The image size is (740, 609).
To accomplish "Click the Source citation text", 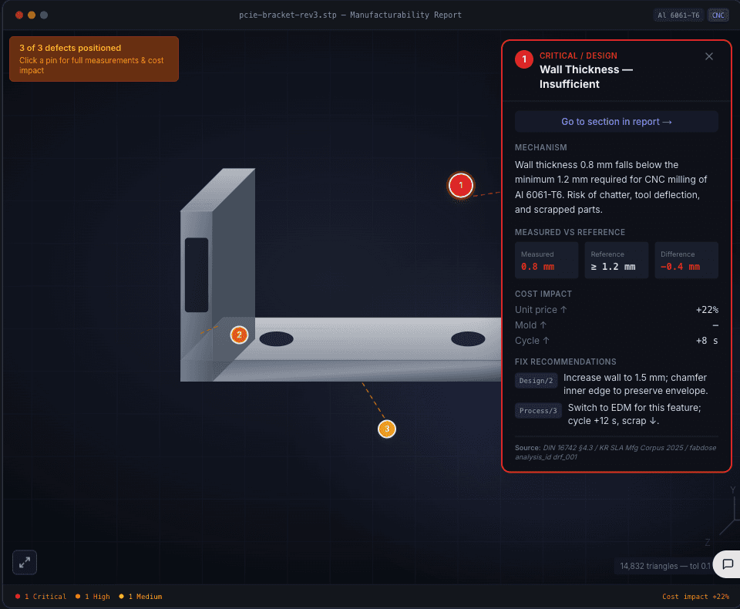I will coord(615,453).
